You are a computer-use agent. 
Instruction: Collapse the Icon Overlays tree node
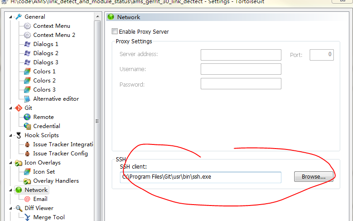point(10,163)
